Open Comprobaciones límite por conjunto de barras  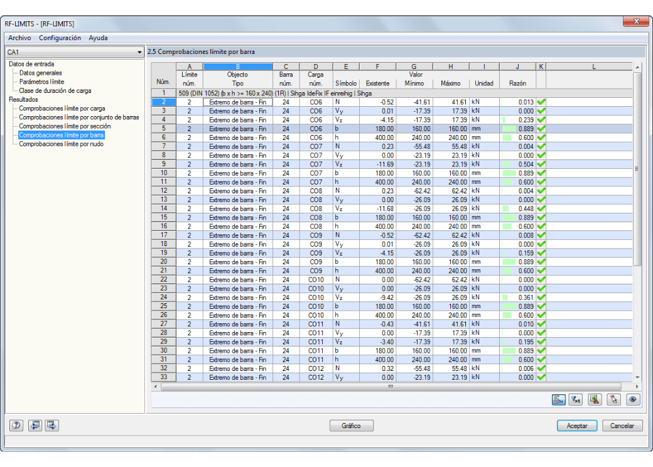coord(79,117)
